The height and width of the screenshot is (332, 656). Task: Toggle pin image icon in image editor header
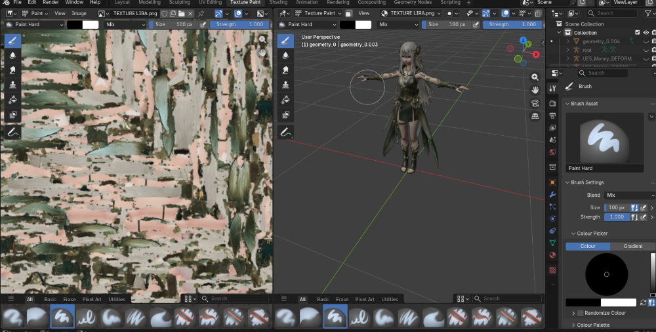201,14
